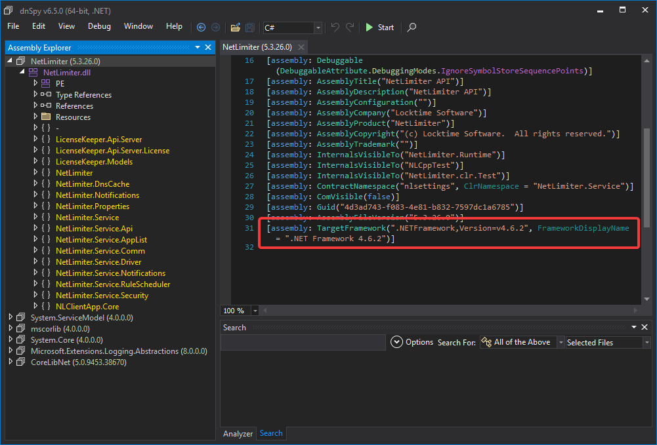Image resolution: width=657 pixels, height=445 pixels.
Task: Click the Undo arrow in toolbar
Action: 335,27
